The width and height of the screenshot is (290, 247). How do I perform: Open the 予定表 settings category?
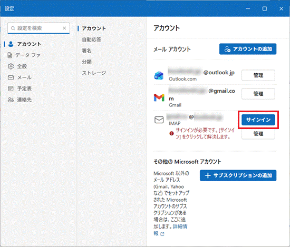click(24, 88)
